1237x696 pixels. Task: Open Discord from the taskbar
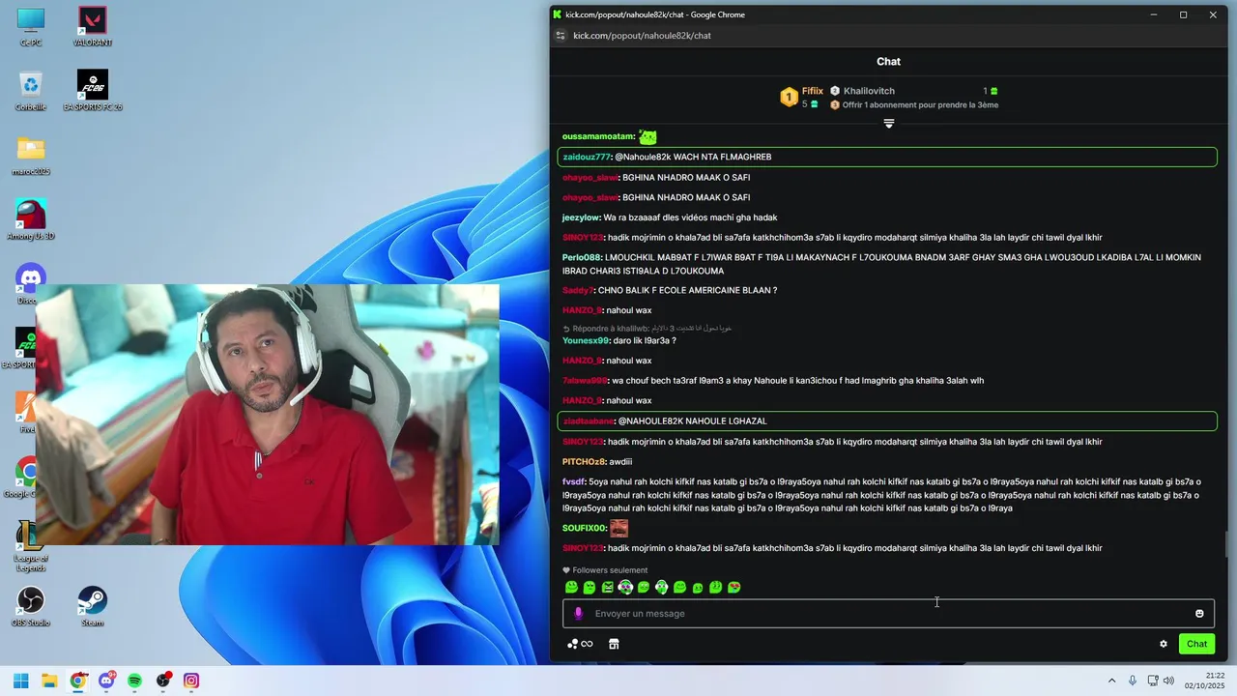pos(106,681)
